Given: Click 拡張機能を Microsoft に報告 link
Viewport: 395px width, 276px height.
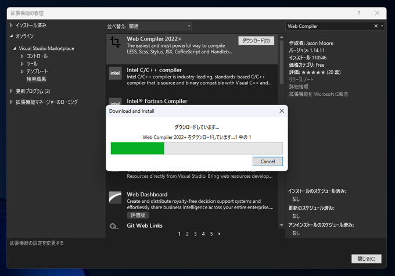Looking at the screenshot, I should pyautogui.click(x=318, y=94).
